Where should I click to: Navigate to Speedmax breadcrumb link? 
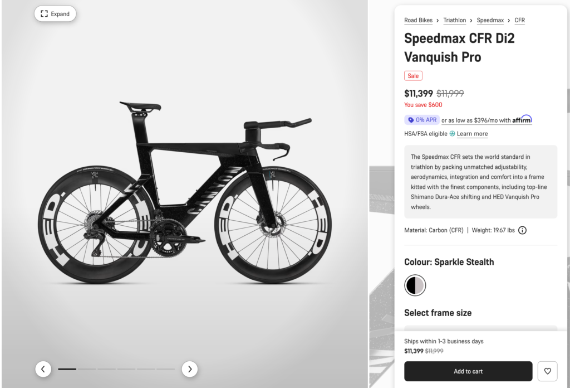490,21
